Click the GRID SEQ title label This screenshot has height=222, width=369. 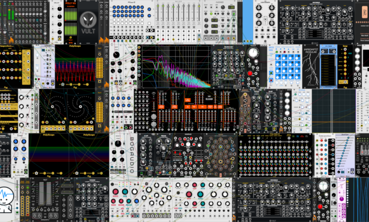pyautogui.click(x=271, y=49)
